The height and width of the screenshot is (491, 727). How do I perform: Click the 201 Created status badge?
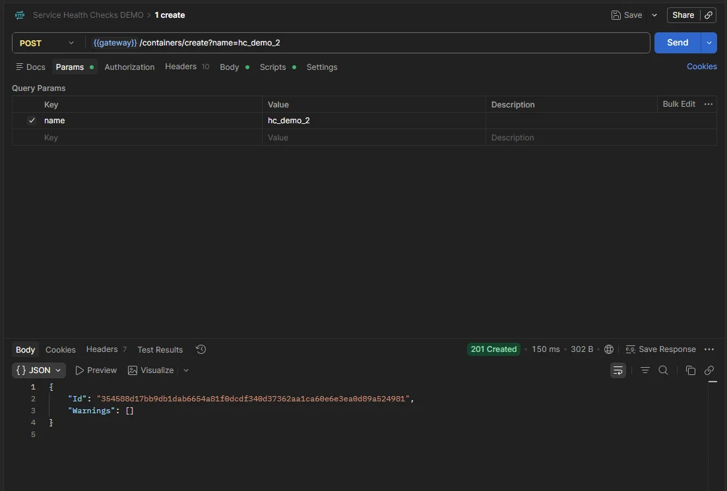(x=493, y=349)
